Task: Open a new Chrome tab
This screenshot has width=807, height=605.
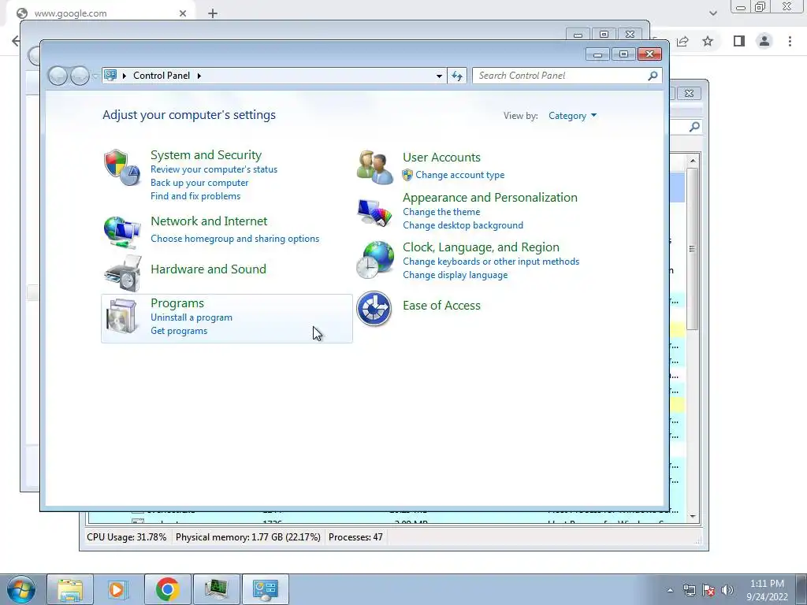Action: click(213, 13)
